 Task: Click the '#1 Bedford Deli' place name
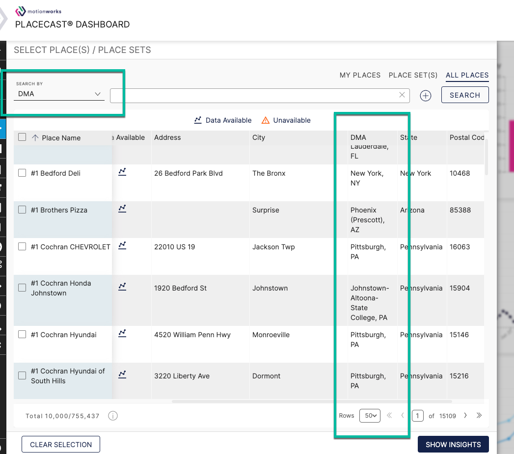point(56,173)
